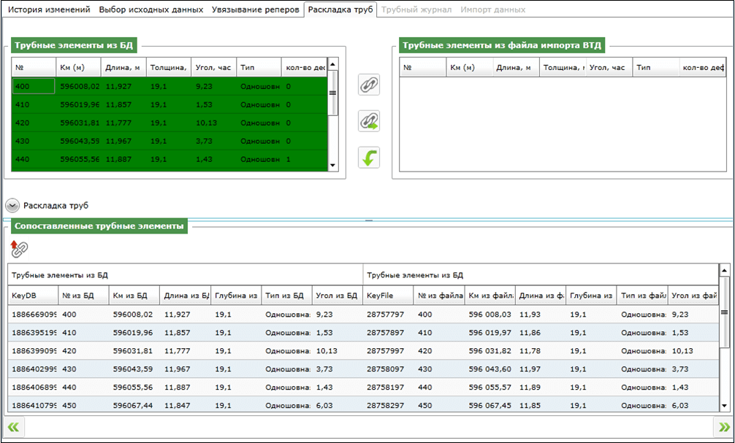Switch to Увязывание реперов tab
Viewport: 735px width, 443px height.
pos(256,9)
